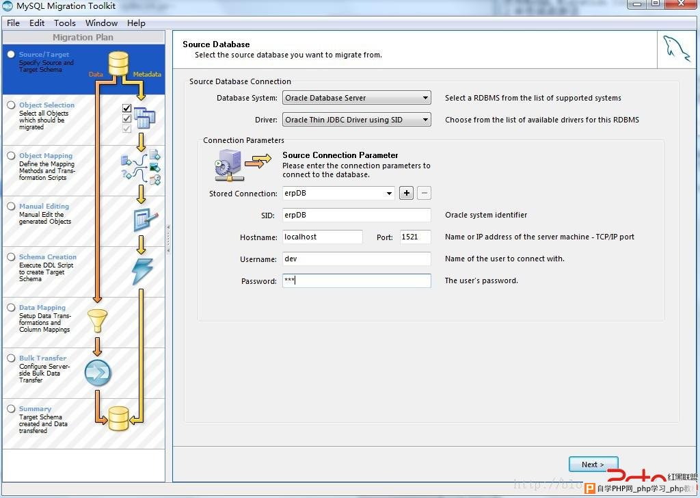The width and height of the screenshot is (700, 498).
Task: Click the Hostname field containing localhost
Action: coord(323,237)
